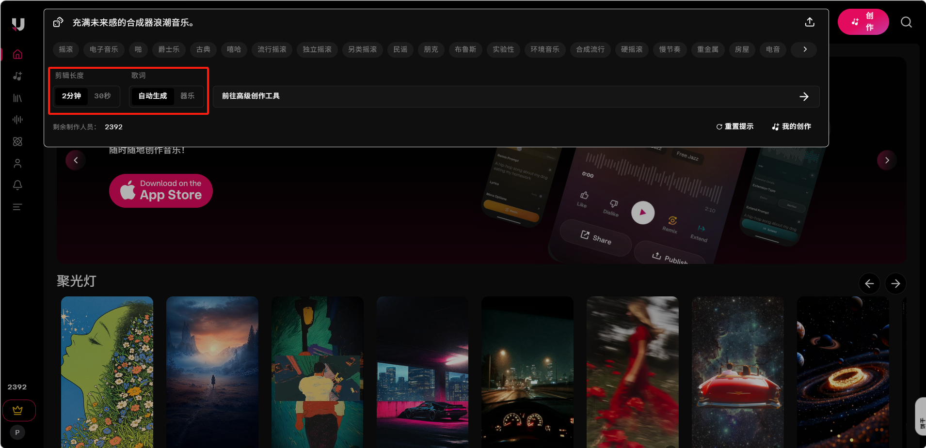Open 前往高级创作工具 advanced tools row
The width and height of the screenshot is (926, 448).
[x=516, y=96]
